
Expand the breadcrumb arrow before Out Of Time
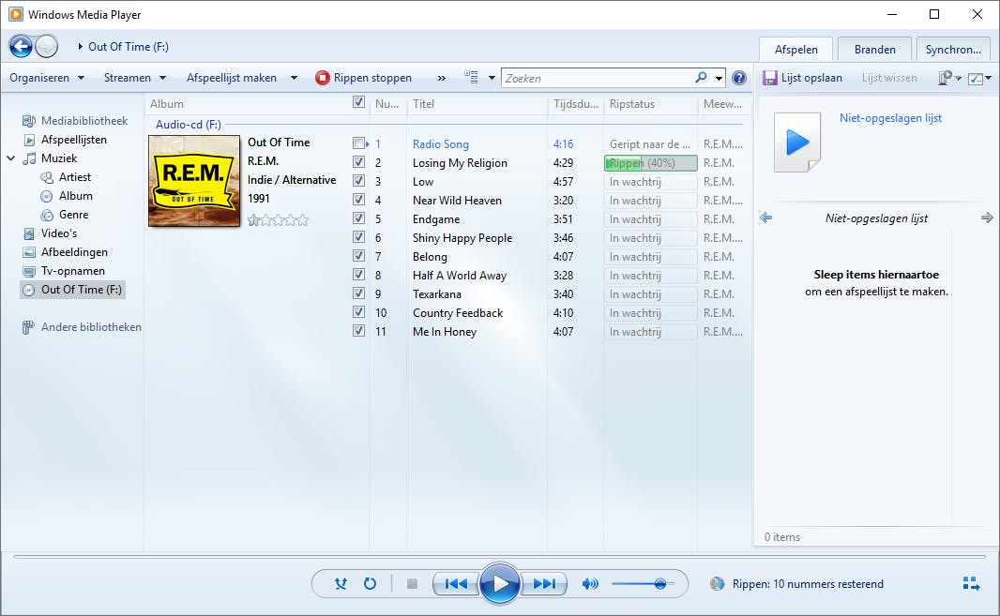coord(81,47)
